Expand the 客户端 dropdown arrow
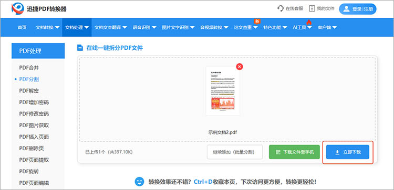 (x=335, y=28)
